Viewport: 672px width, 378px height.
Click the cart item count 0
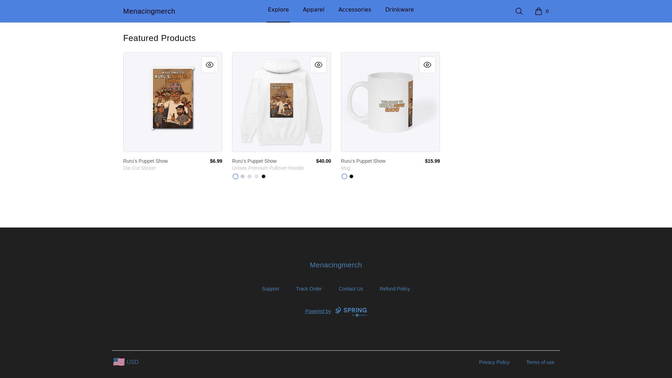click(x=547, y=11)
